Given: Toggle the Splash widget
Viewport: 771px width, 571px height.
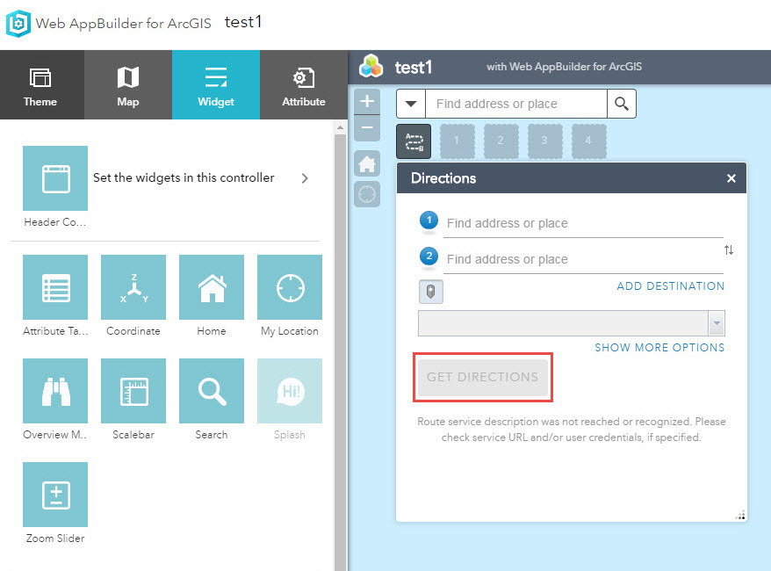Looking at the screenshot, I should click(x=290, y=391).
